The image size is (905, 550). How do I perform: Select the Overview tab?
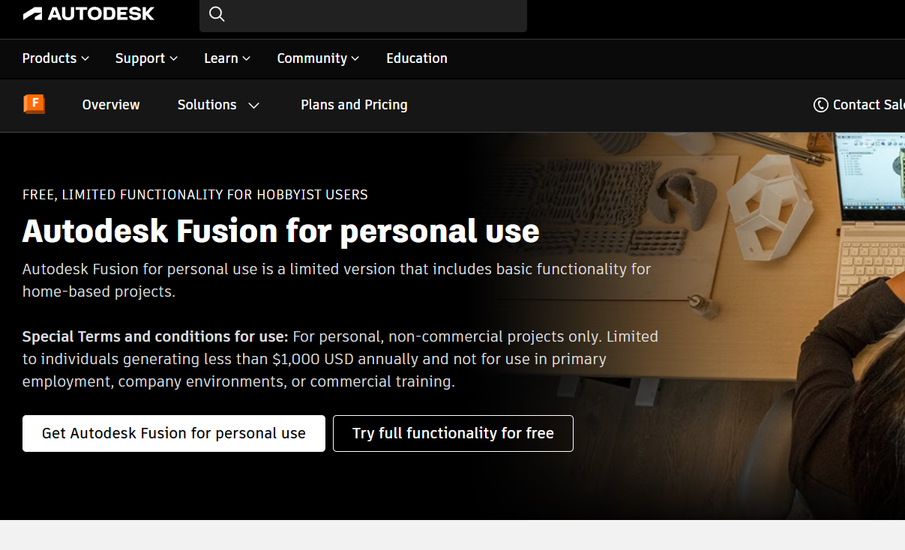111,105
